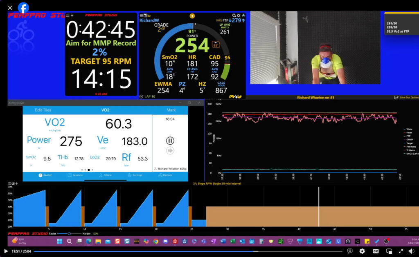
Task: Launch Microsoft Edge from the taskbar
Action: pyautogui.click(x=88, y=241)
